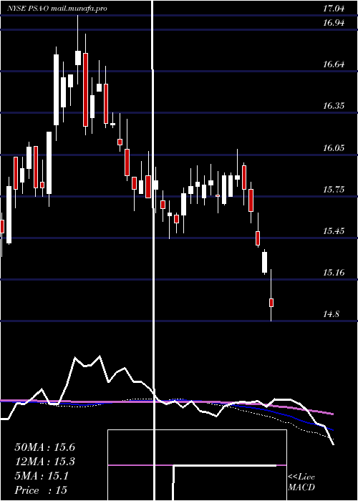Click the last red candlestick near 14.8
The width and height of the screenshot is (358, 501).
pos(271,302)
